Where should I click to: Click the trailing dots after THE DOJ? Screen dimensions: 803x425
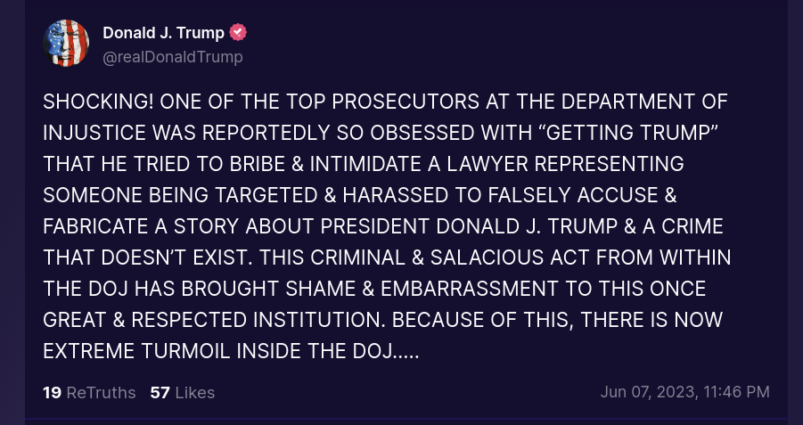click(x=407, y=350)
